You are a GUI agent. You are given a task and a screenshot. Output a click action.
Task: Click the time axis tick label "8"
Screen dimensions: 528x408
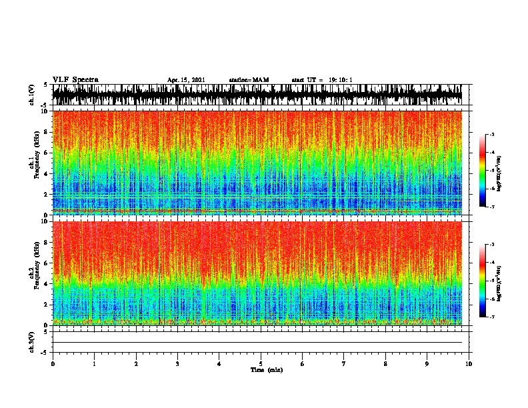(385, 364)
